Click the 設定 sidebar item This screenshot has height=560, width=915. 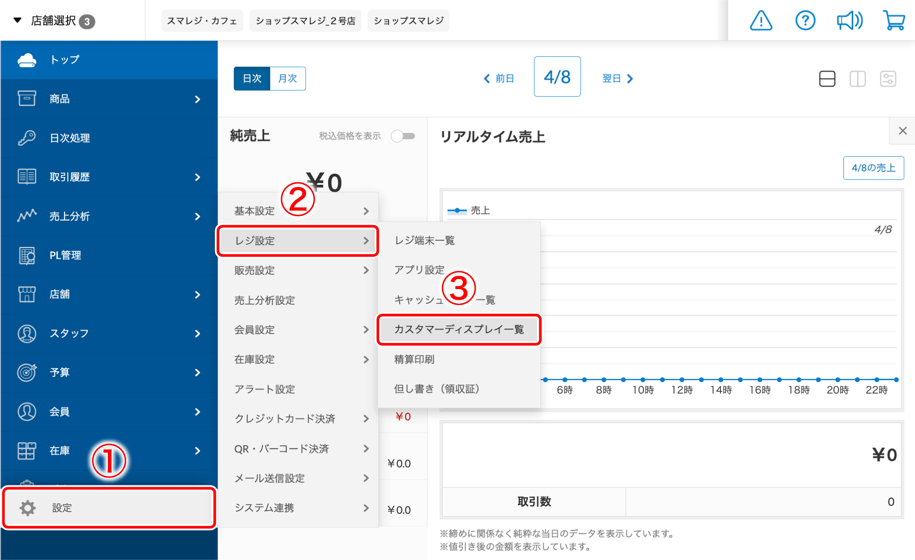click(109, 508)
